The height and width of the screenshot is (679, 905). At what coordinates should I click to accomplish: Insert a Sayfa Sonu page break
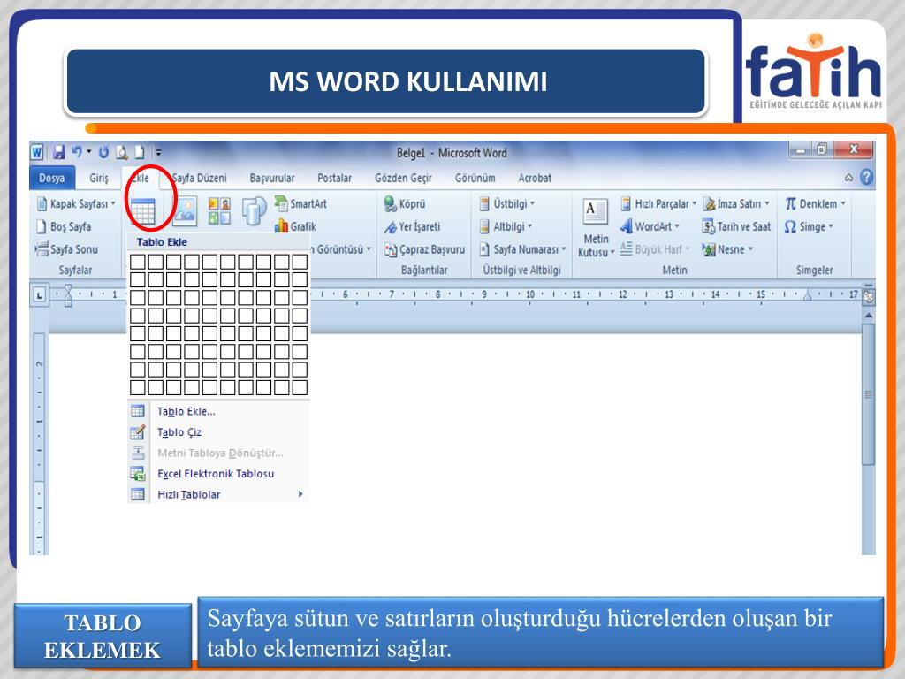coord(67,249)
